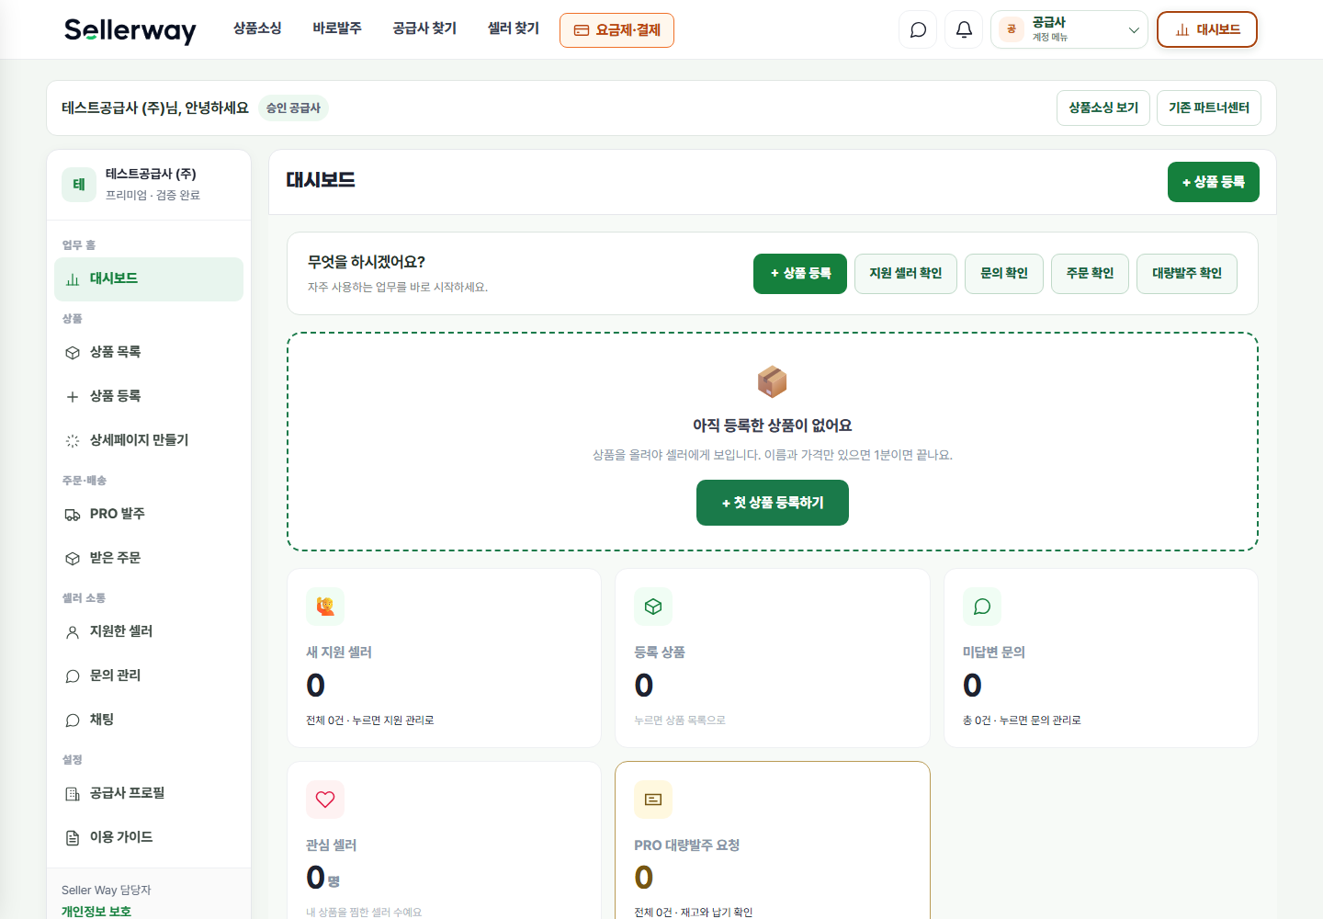Click + 첫 상품 등록하기 button

pos(773,503)
